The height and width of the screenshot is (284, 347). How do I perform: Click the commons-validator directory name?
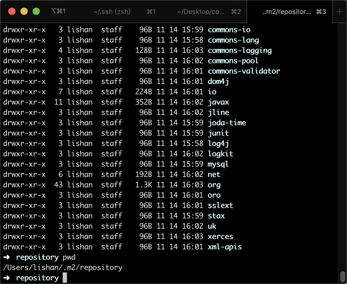click(x=244, y=71)
